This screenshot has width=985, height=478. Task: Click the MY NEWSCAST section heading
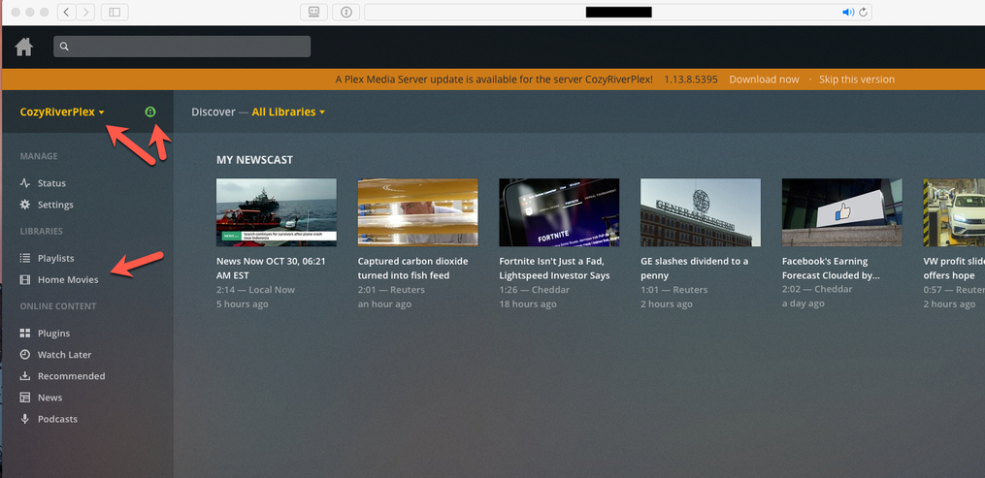pos(254,160)
